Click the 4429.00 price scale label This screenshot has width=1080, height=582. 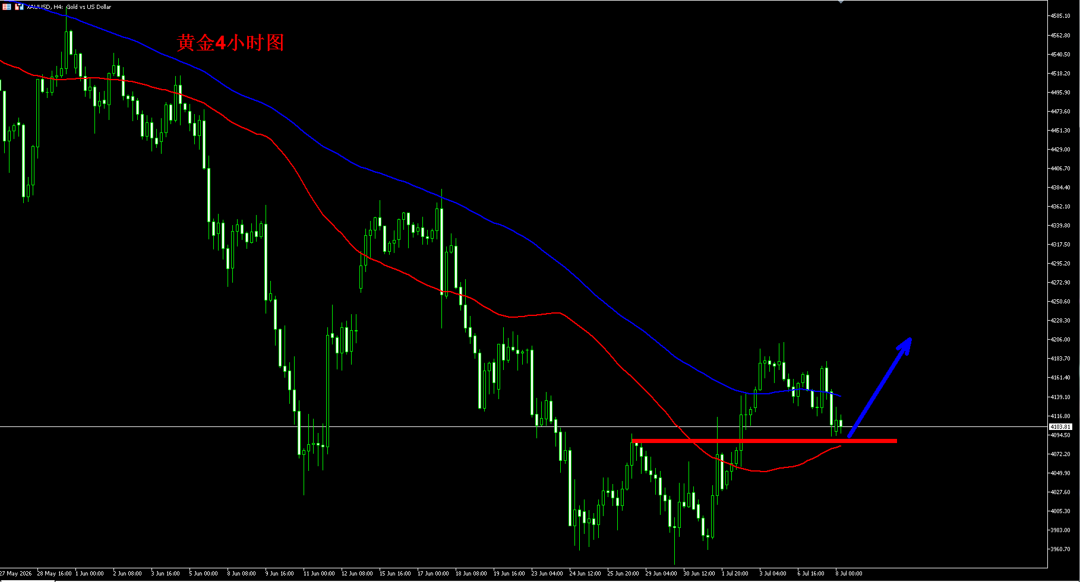click(1060, 149)
